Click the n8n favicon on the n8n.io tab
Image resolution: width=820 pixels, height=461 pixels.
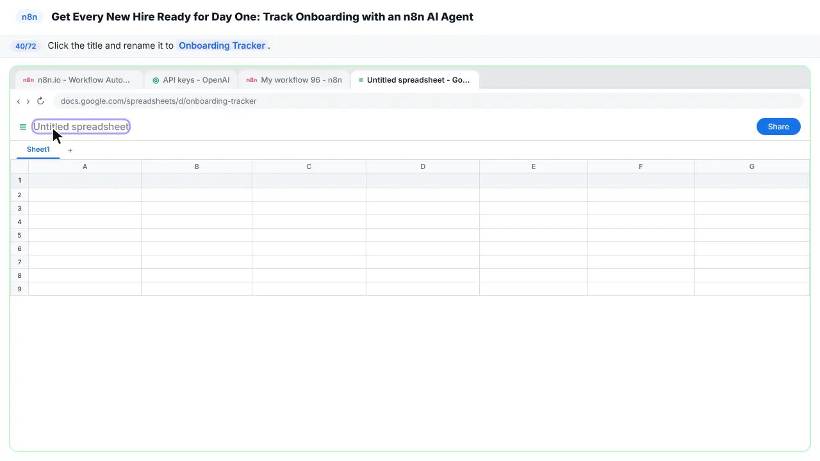(x=28, y=80)
